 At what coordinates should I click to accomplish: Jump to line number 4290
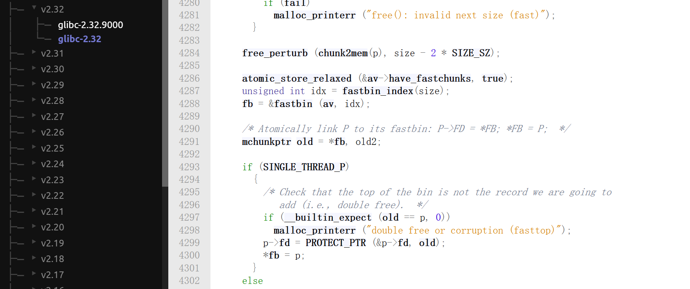coord(189,129)
